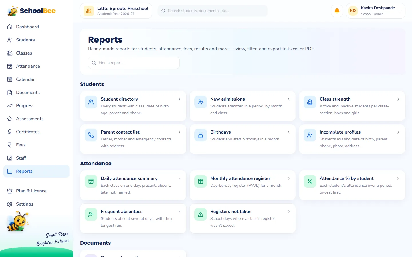Open the Birthdays report
The image size is (412, 257).
(243, 139)
